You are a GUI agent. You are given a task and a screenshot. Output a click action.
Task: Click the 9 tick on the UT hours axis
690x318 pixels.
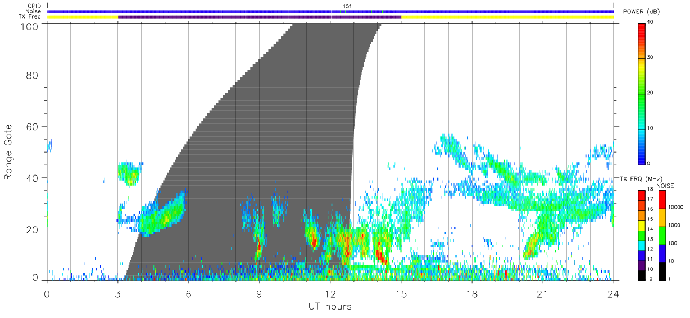tap(260, 293)
